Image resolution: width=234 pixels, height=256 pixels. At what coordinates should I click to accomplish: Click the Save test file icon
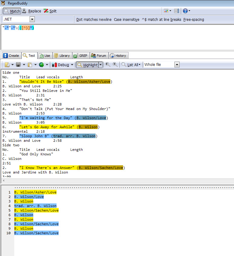point(18,65)
